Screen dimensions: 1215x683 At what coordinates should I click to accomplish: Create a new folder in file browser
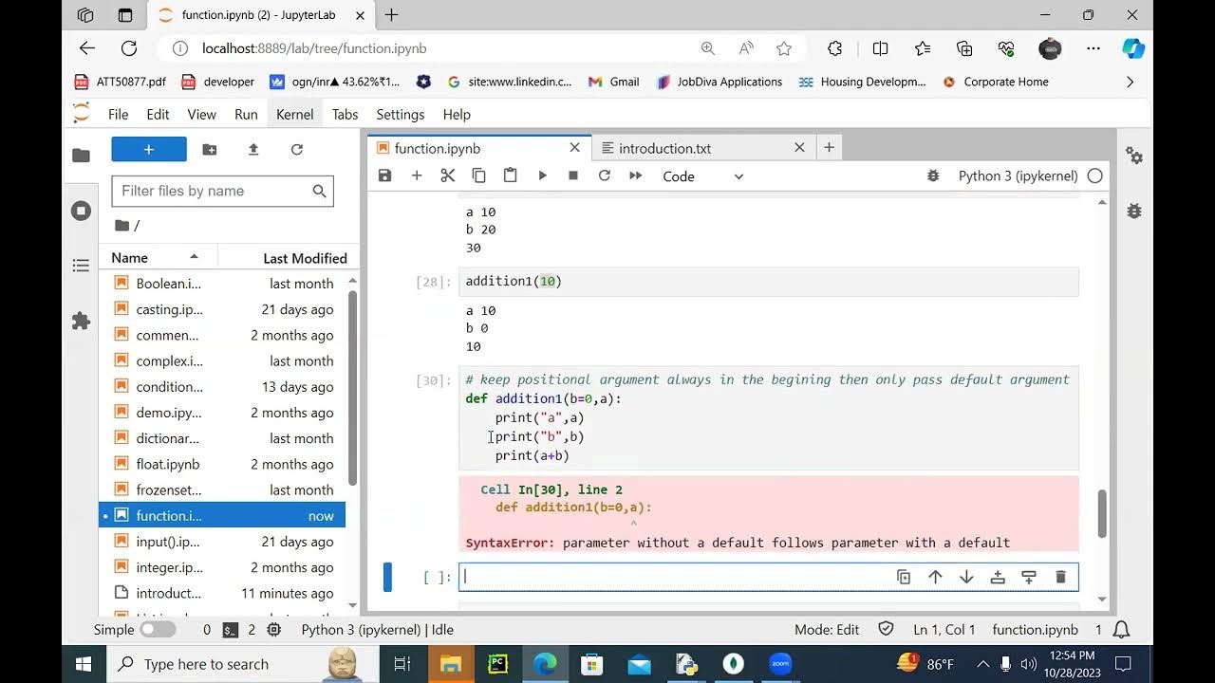tap(210, 149)
